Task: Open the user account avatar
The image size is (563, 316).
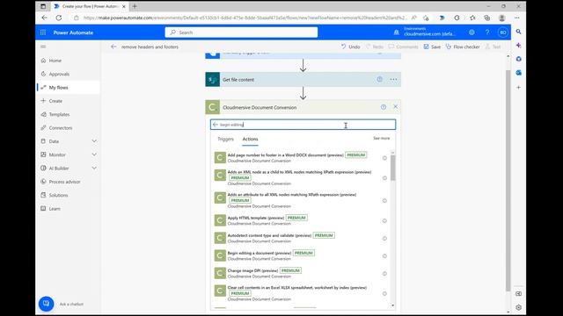Action: click(503, 32)
